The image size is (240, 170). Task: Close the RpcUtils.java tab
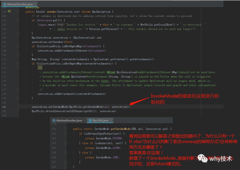[x=111, y=120]
